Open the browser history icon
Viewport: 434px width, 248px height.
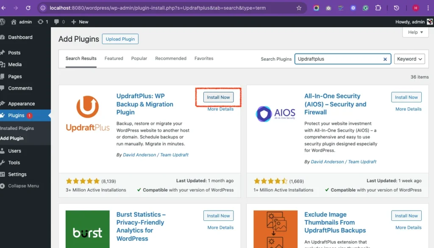[396, 7]
